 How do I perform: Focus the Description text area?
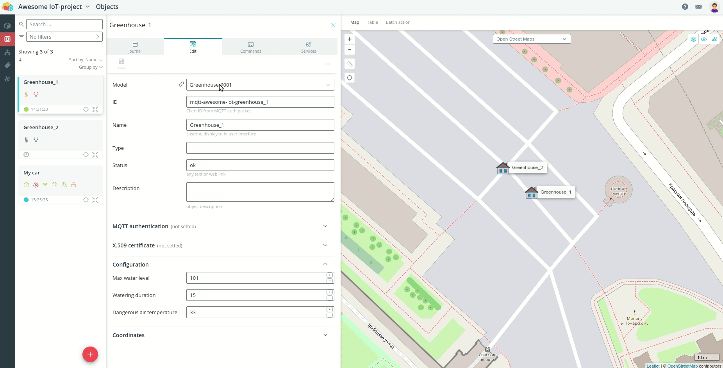[x=260, y=192]
